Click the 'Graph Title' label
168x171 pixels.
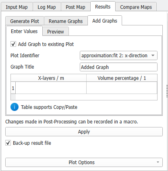click(22, 67)
